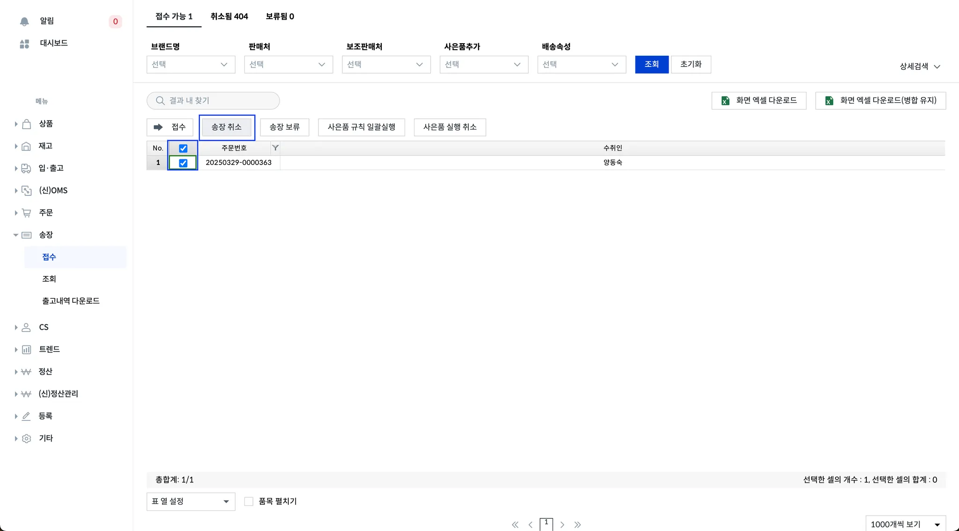Uncheck order 20250329-0000363 row checkbox

pyautogui.click(x=183, y=163)
